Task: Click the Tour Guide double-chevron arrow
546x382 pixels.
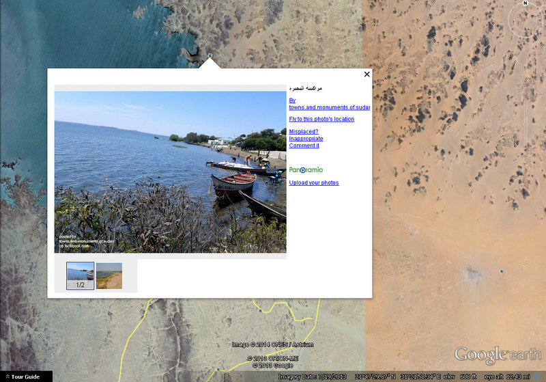Action: (x=5, y=377)
